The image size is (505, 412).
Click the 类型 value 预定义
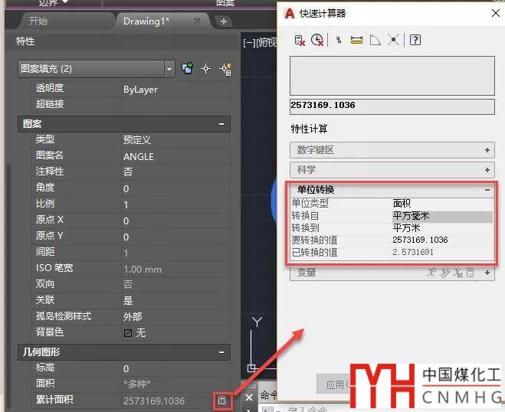[x=175, y=140]
